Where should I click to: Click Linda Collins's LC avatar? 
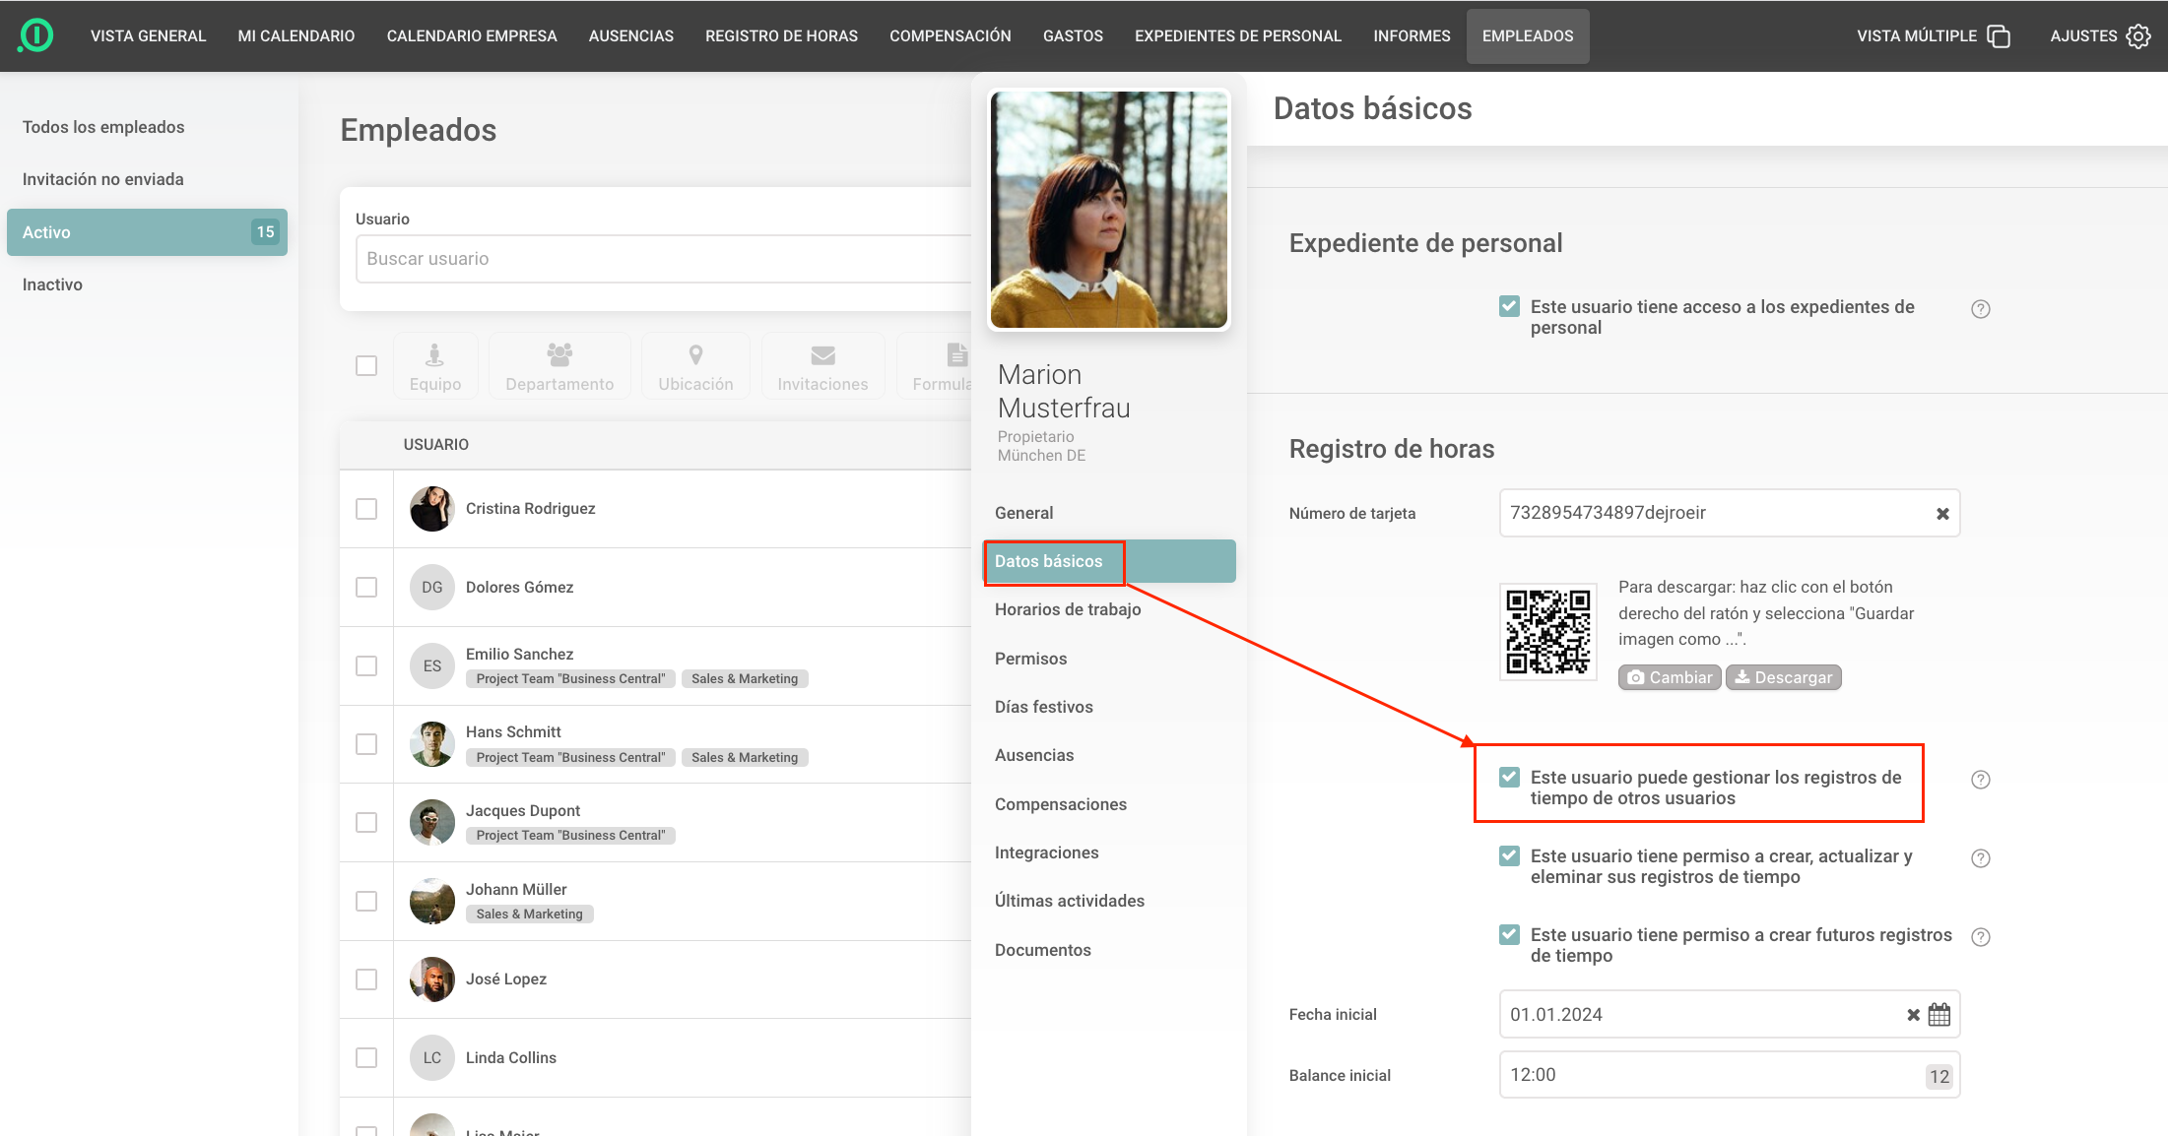[x=431, y=1058]
